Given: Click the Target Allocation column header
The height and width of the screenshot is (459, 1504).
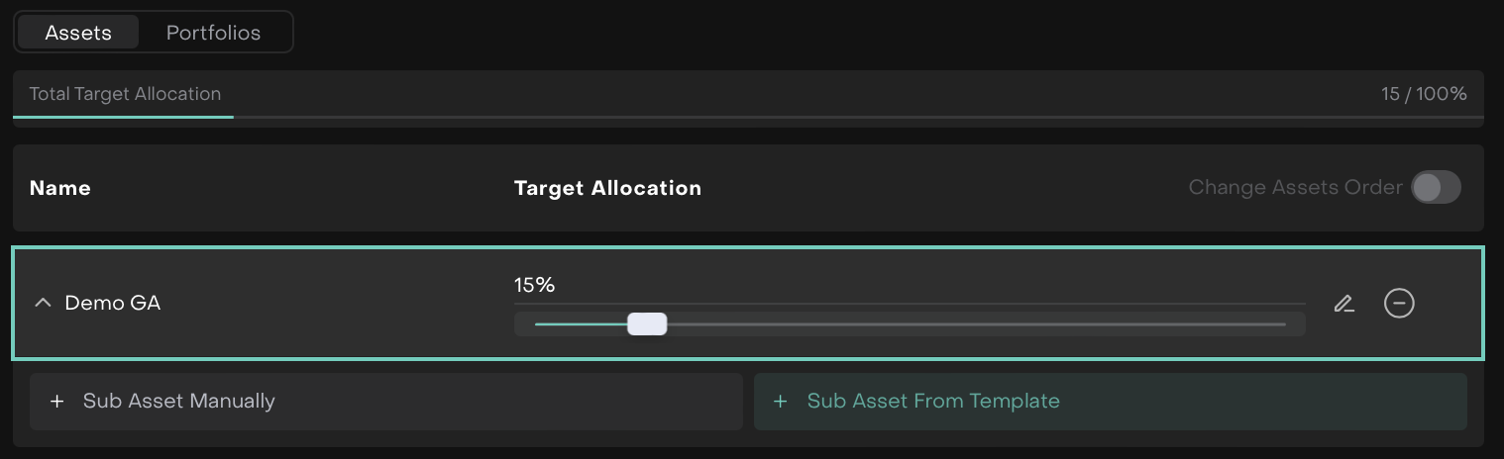Looking at the screenshot, I should tap(607, 188).
